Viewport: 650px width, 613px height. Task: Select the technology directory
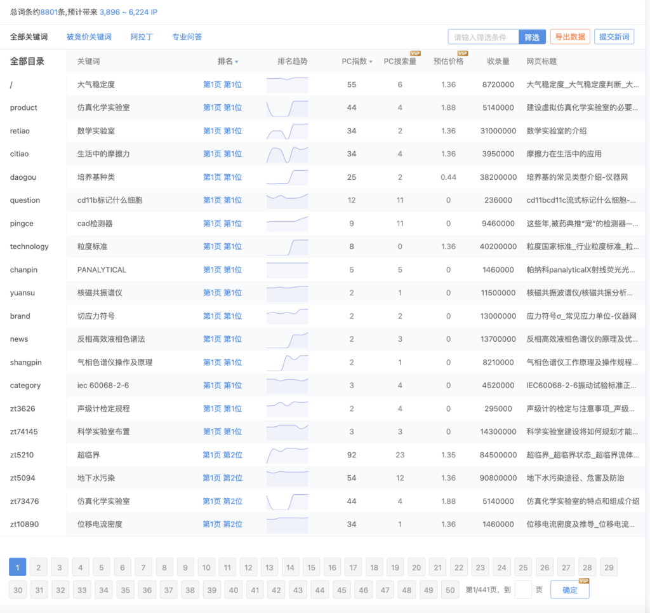tap(29, 246)
